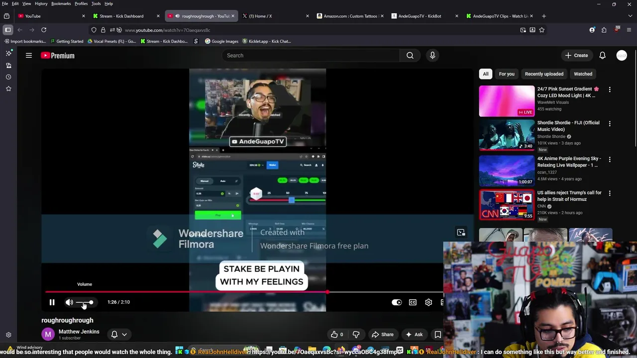Click the YouTube search field
The image size is (637, 358).
pos(311,55)
